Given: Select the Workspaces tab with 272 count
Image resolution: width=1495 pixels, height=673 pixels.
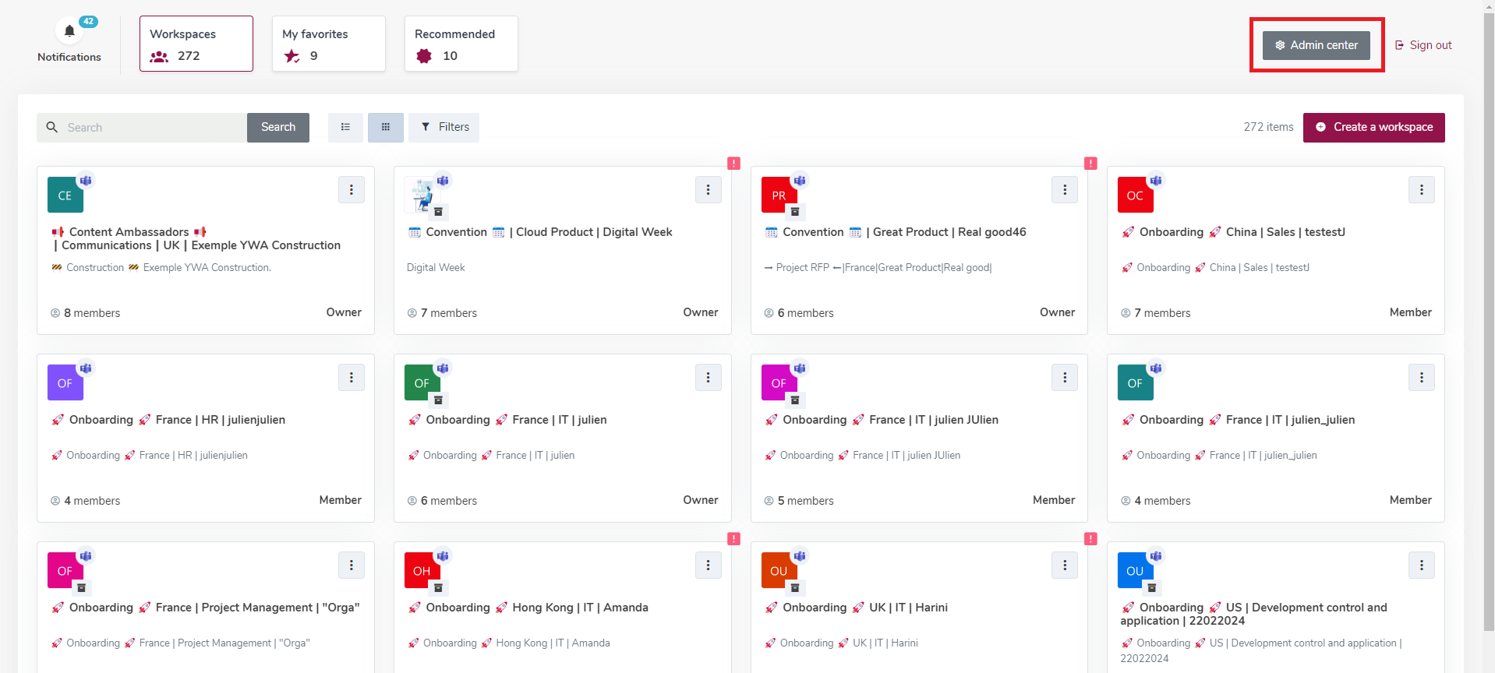Looking at the screenshot, I should (196, 44).
